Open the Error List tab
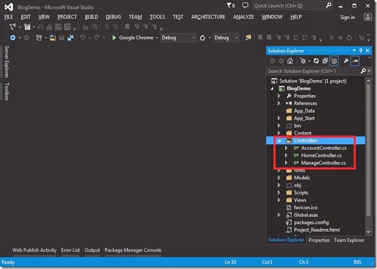Viewport: 377px width, 269px height. point(70,250)
